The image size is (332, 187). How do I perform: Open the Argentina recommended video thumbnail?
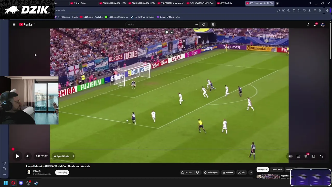[x=268, y=177]
